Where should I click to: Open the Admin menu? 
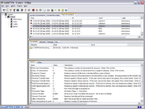click(13, 6)
